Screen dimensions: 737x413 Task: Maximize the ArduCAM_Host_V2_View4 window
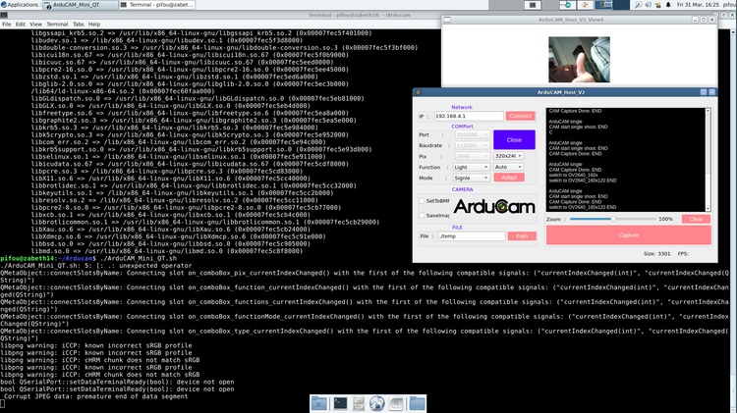[704, 20]
